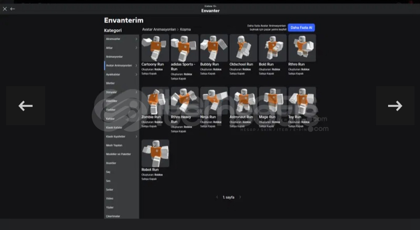Open the Bold Run thumbnail
The height and width of the screenshot is (230, 420).
tap(273, 48)
